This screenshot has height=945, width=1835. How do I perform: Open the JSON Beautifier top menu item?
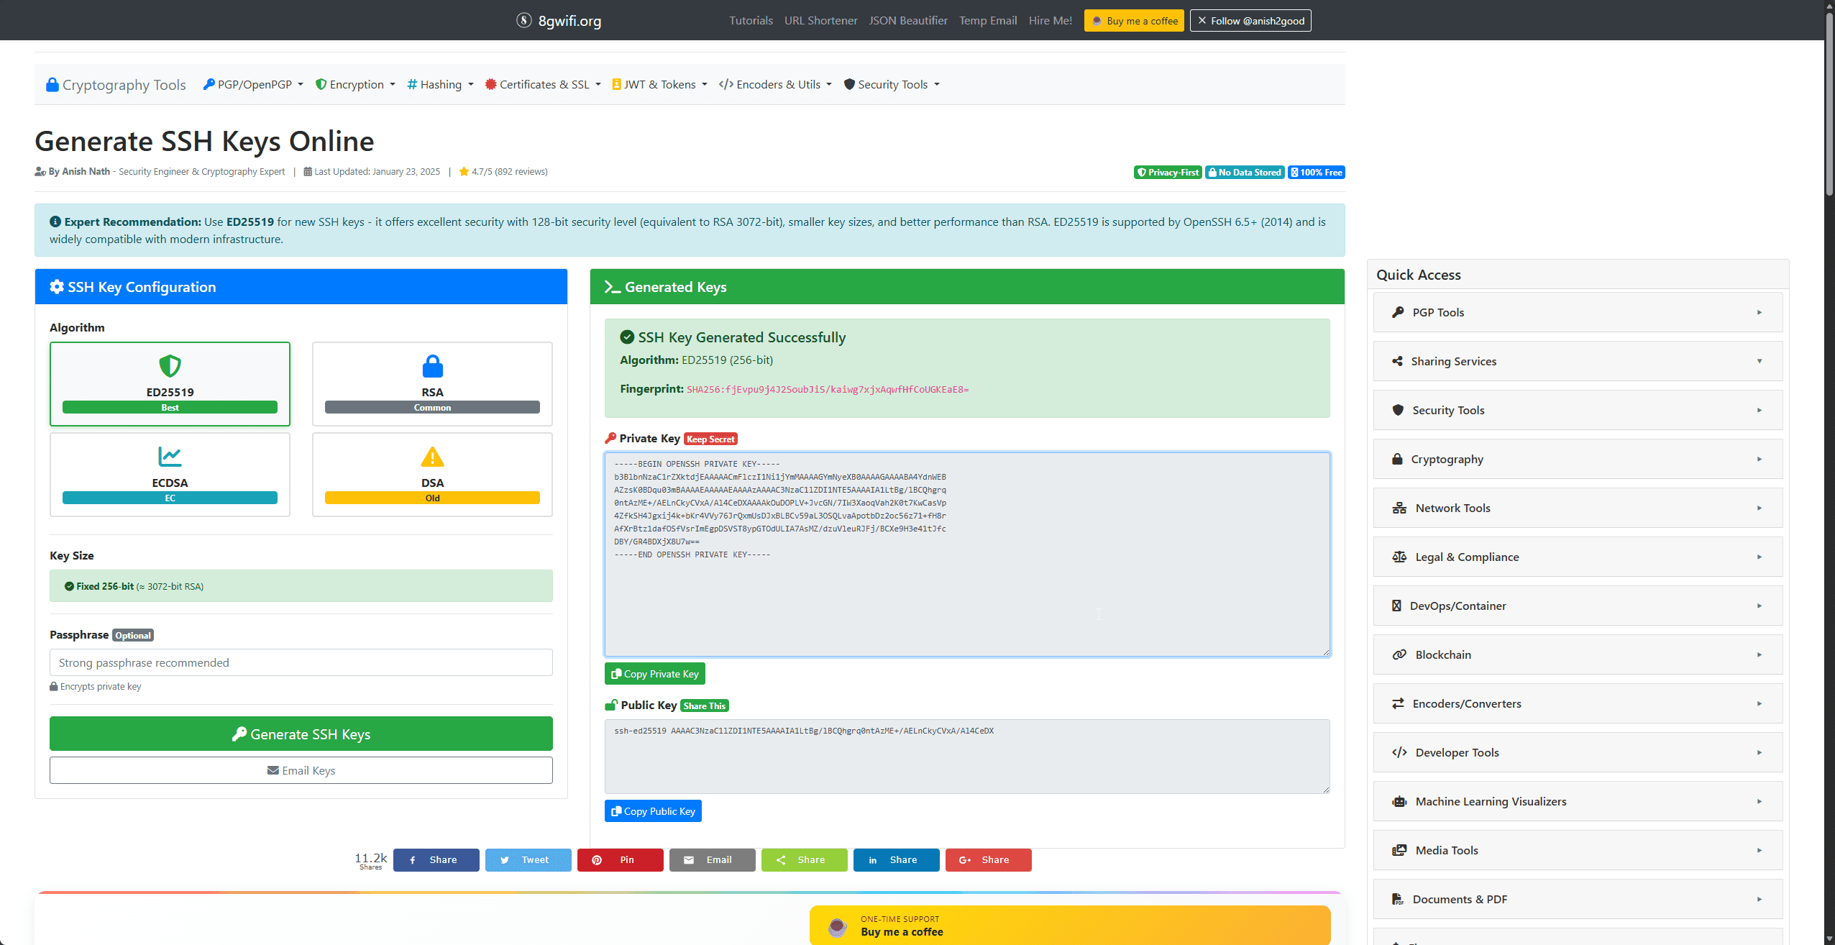[907, 20]
